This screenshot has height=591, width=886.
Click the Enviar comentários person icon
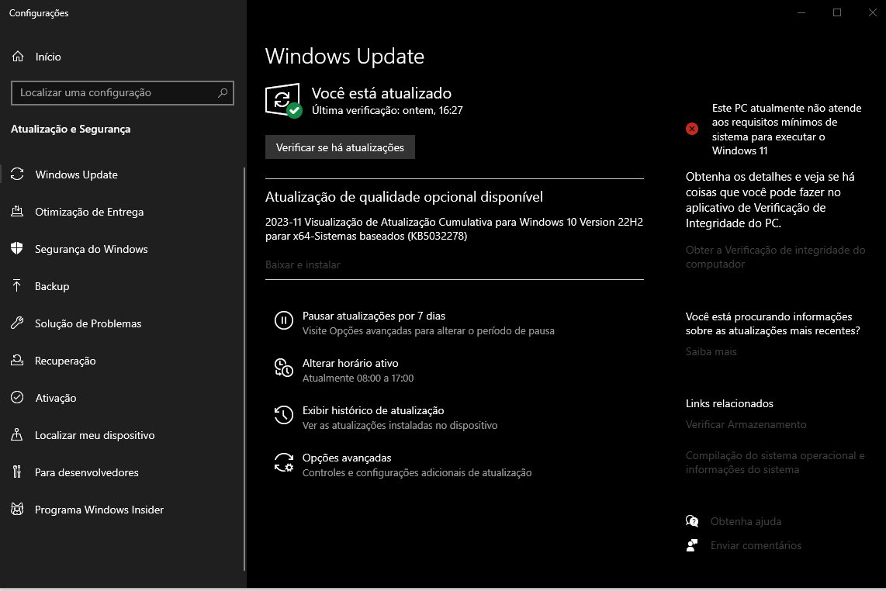coord(692,545)
